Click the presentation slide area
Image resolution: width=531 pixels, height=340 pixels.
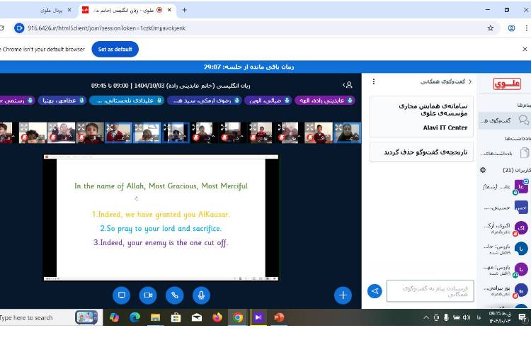coord(161,217)
